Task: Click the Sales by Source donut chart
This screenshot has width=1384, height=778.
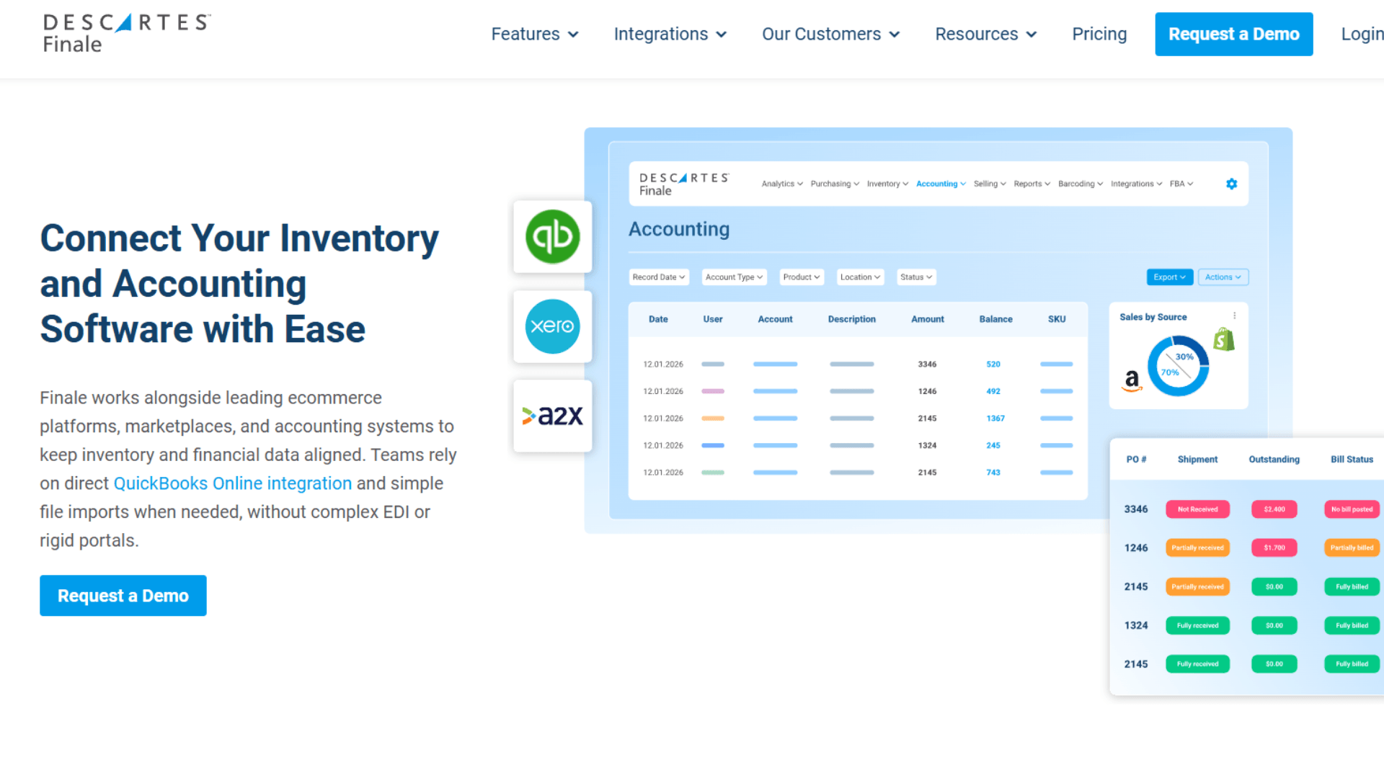Action: point(1178,366)
